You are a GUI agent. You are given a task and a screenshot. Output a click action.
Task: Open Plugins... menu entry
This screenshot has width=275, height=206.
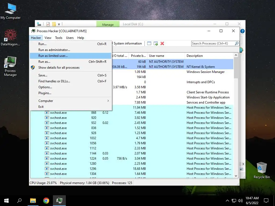pos(71,93)
